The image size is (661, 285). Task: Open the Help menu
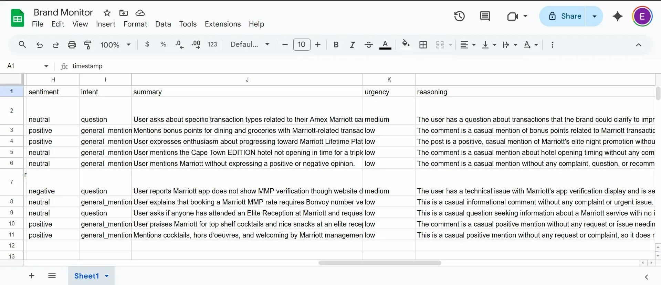click(256, 24)
